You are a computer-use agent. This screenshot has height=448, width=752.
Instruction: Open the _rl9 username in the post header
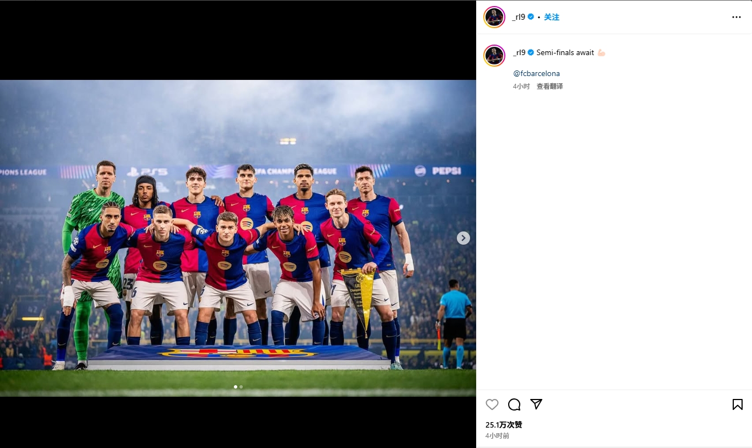point(519,17)
